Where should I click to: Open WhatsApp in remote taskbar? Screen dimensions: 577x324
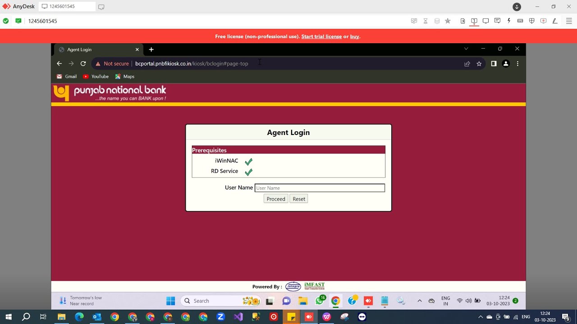[320, 301]
